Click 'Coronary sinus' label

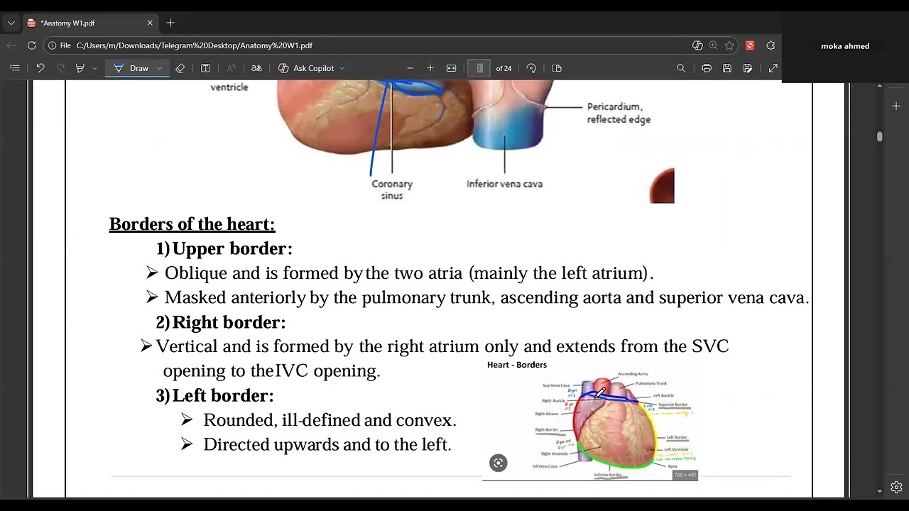(x=392, y=189)
